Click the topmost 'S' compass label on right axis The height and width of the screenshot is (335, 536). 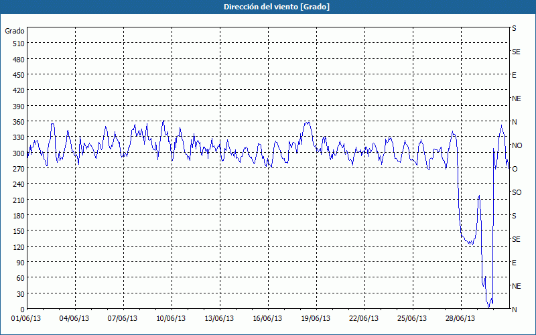coord(514,28)
